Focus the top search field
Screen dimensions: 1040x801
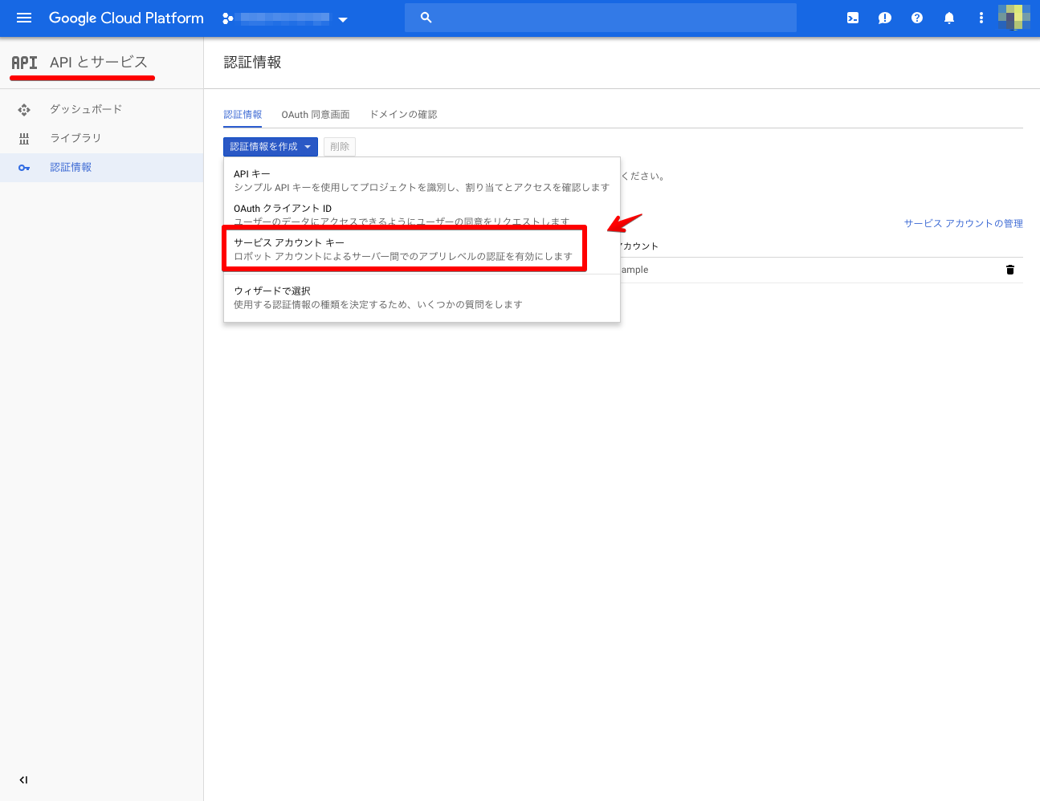[x=601, y=18]
